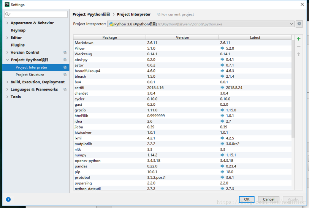Click the Project: #python breadcrumb
The height and width of the screenshot is (208, 309).
(x=91, y=14)
